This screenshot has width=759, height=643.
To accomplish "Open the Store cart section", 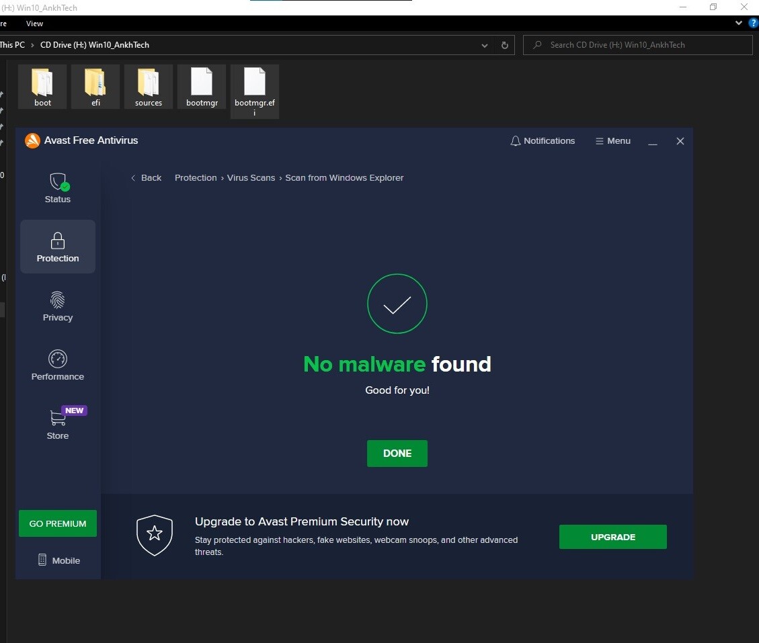I will [x=58, y=425].
